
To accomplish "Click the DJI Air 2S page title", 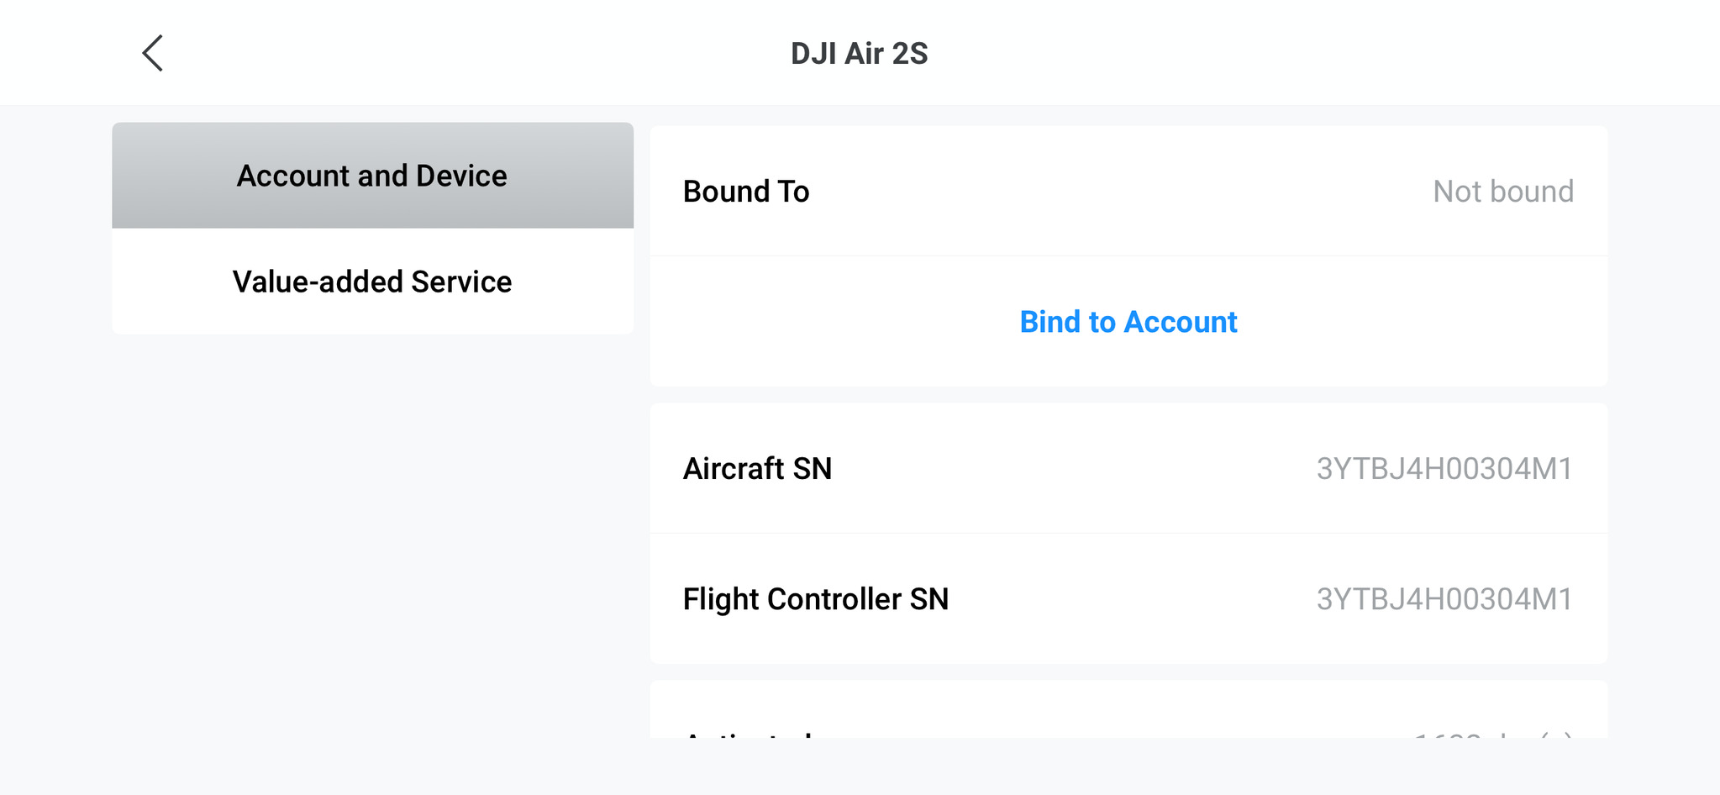I will pos(859,54).
